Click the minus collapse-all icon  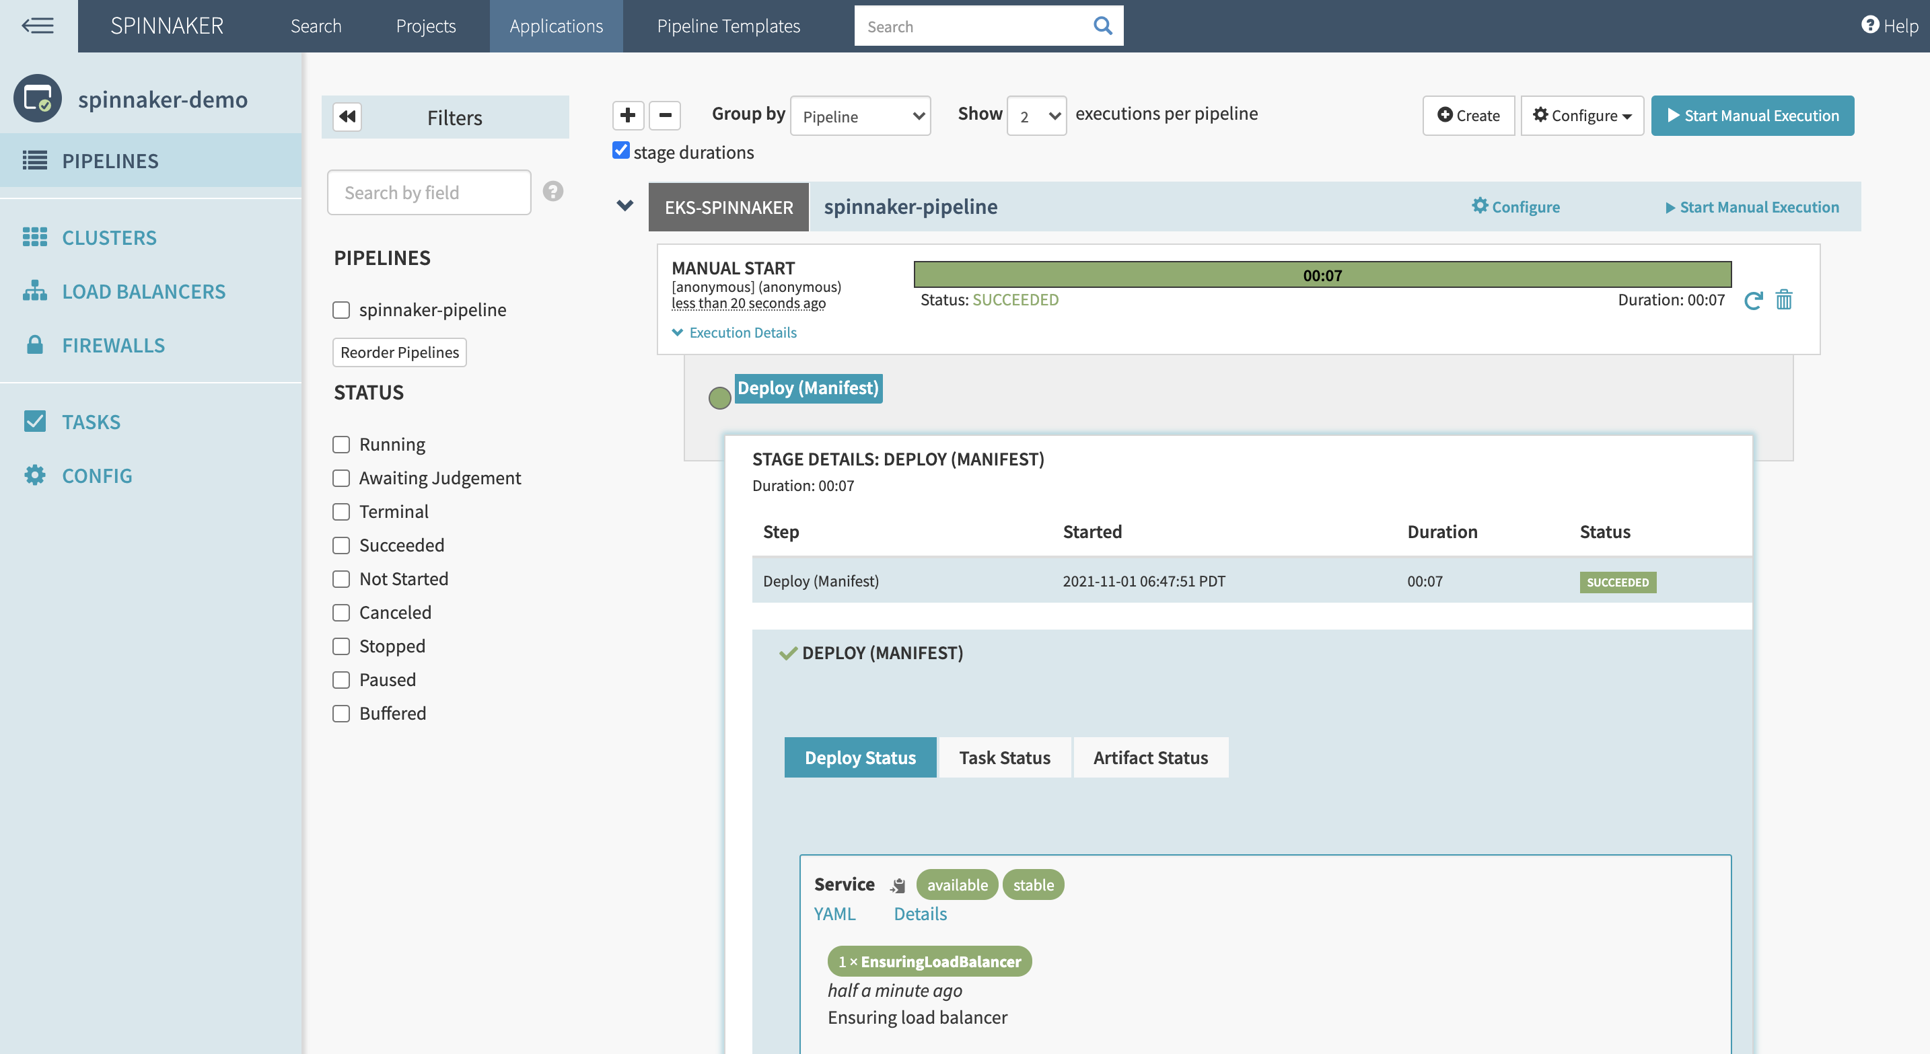click(x=665, y=116)
